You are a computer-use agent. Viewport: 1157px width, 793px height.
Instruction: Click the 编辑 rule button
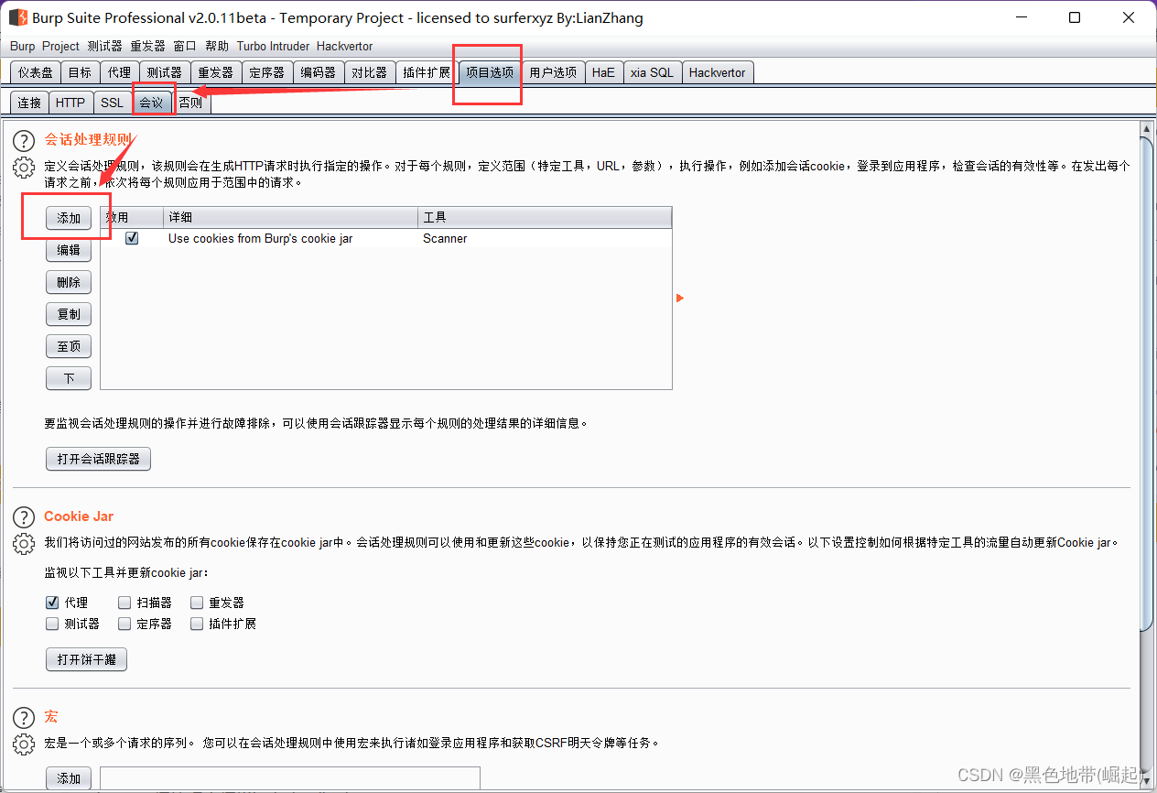click(69, 250)
